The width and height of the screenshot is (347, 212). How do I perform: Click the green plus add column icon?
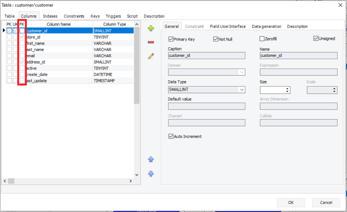point(151,28)
